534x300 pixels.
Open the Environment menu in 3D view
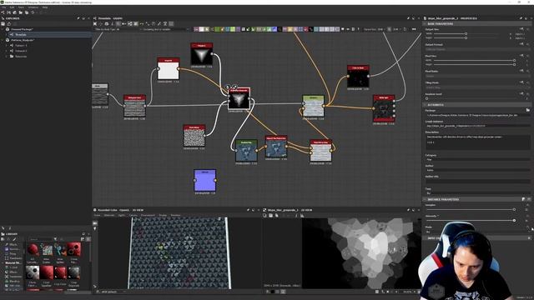(148, 215)
